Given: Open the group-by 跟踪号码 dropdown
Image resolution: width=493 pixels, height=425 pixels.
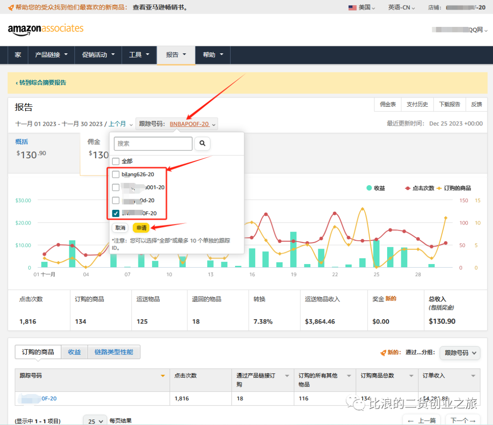Looking at the screenshot, I should (x=460, y=353).
